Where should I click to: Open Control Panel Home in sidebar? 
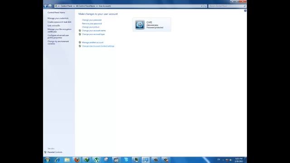coord(56,13)
